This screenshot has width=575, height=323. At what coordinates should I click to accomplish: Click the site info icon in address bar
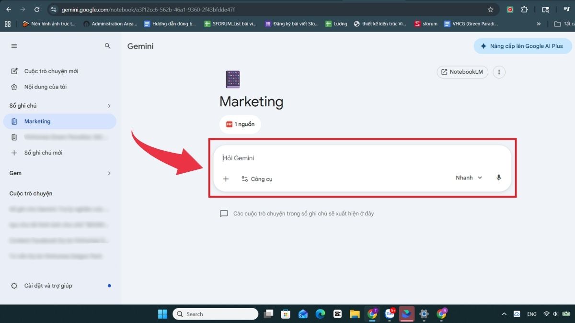pos(54,10)
